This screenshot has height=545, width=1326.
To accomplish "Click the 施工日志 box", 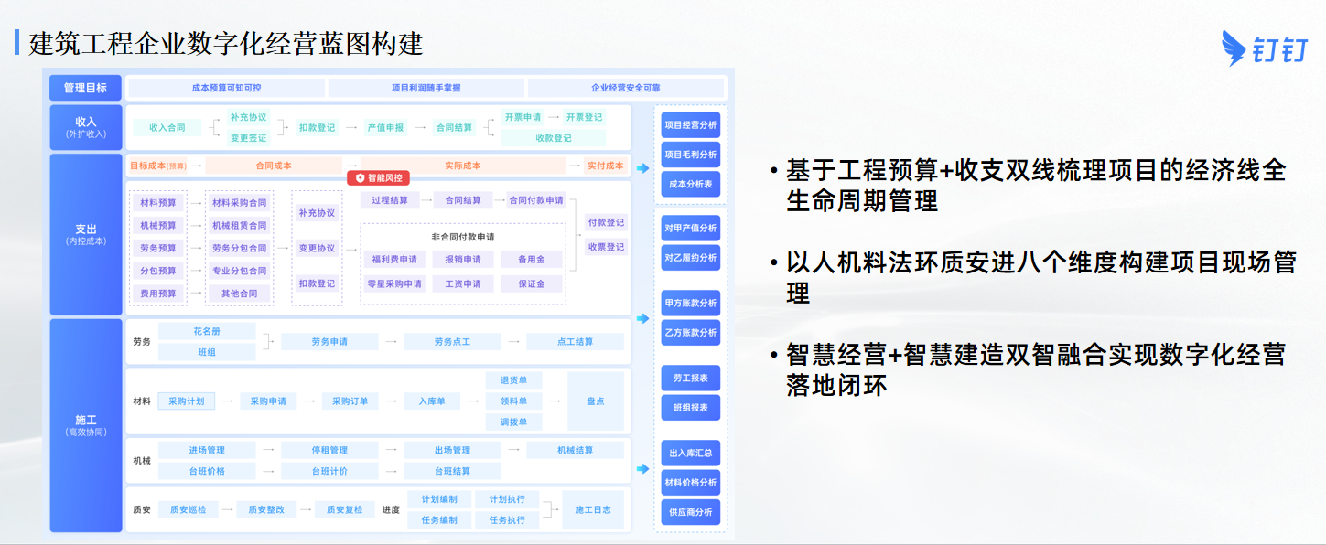I will pos(593,509).
